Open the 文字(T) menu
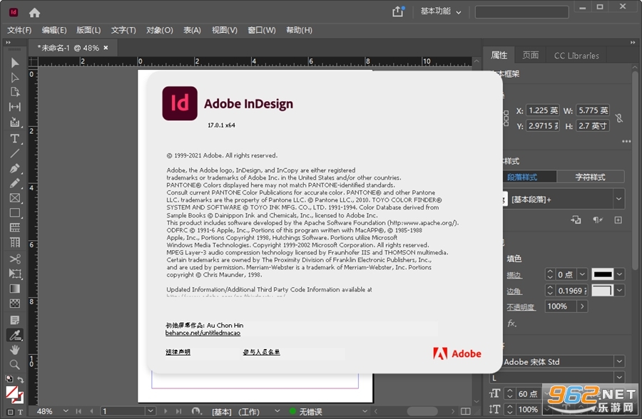Image resolution: width=642 pixels, height=419 pixels. click(x=123, y=30)
